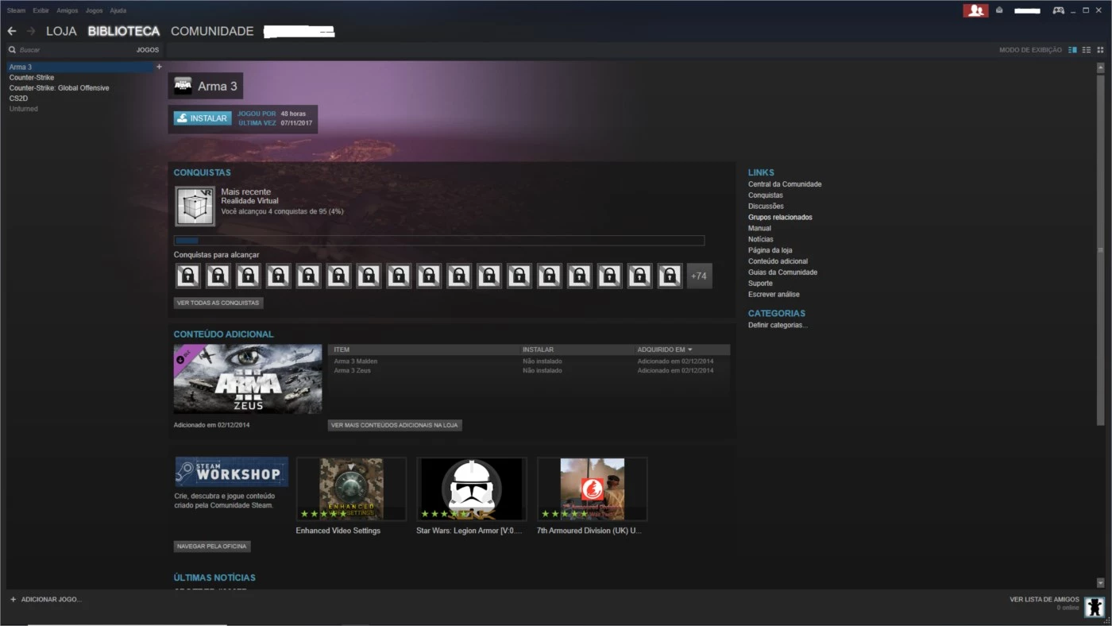Open the Steam Workshop banner

coord(231,472)
